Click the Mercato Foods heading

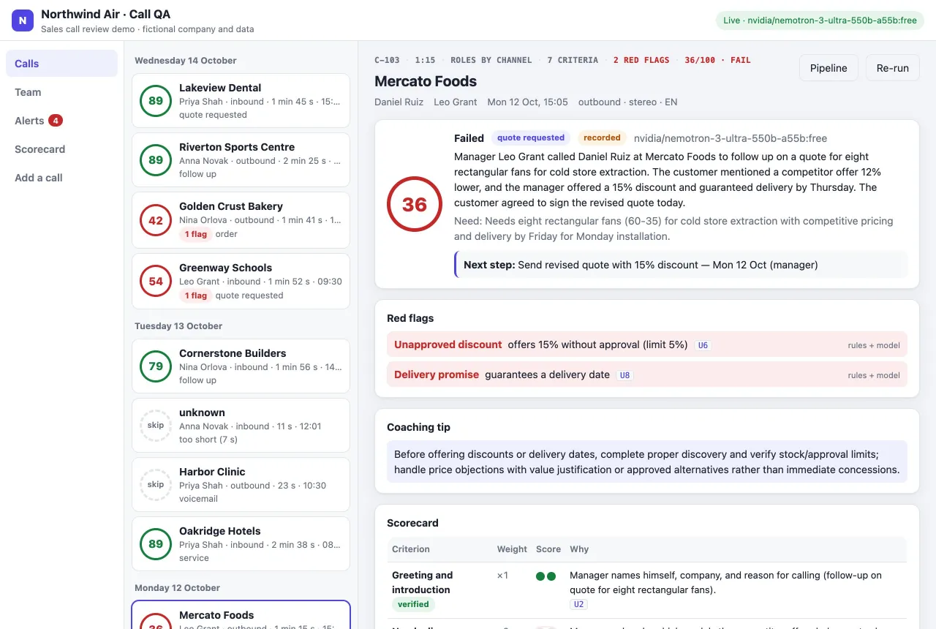click(x=426, y=81)
